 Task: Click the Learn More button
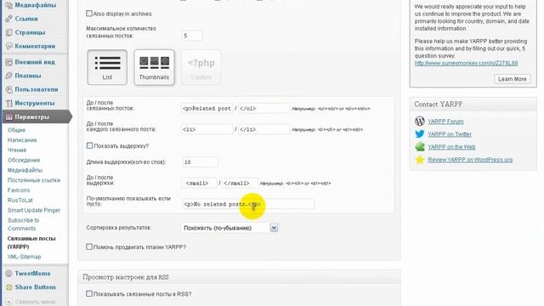512,79
